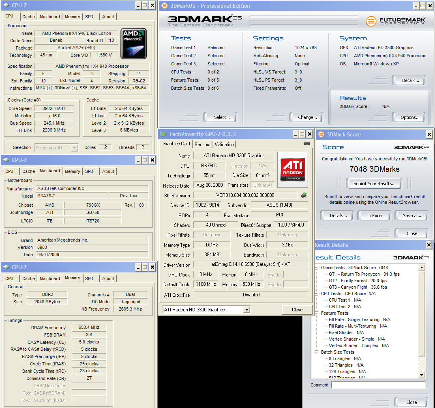Click the NB Frequency value 2695.3 MHz

click(x=130, y=309)
